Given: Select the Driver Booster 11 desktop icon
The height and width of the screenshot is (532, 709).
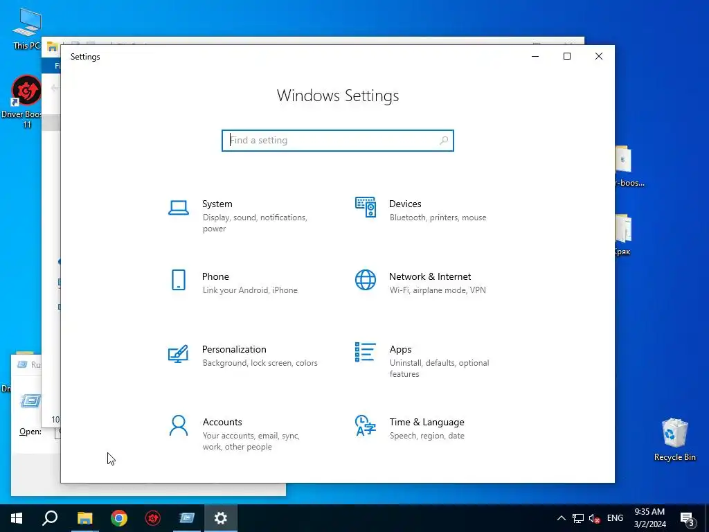Looking at the screenshot, I should pyautogui.click(x=23, y=102).
